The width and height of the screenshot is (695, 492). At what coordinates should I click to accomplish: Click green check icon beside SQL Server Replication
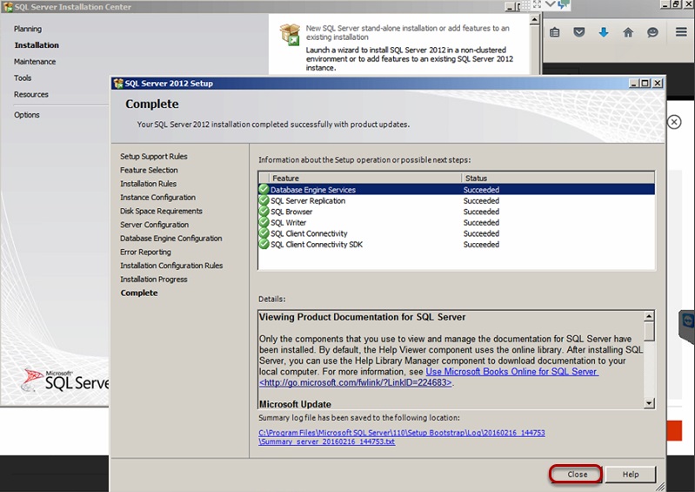[x=264, y=200]
